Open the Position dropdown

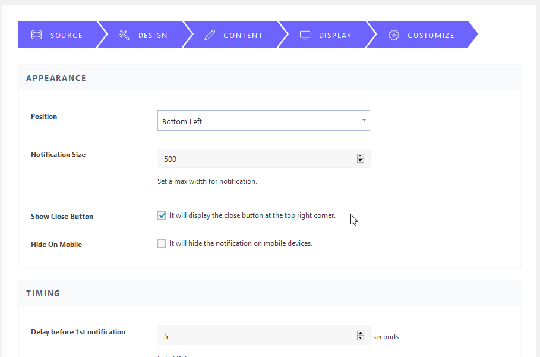pyautogui.click(x=263, y=120)
